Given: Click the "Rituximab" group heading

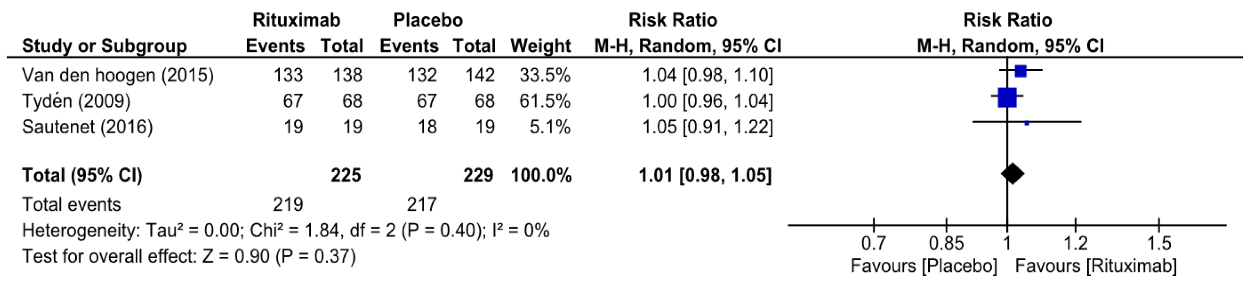Looking at the screenshot, I should (296, 20).
